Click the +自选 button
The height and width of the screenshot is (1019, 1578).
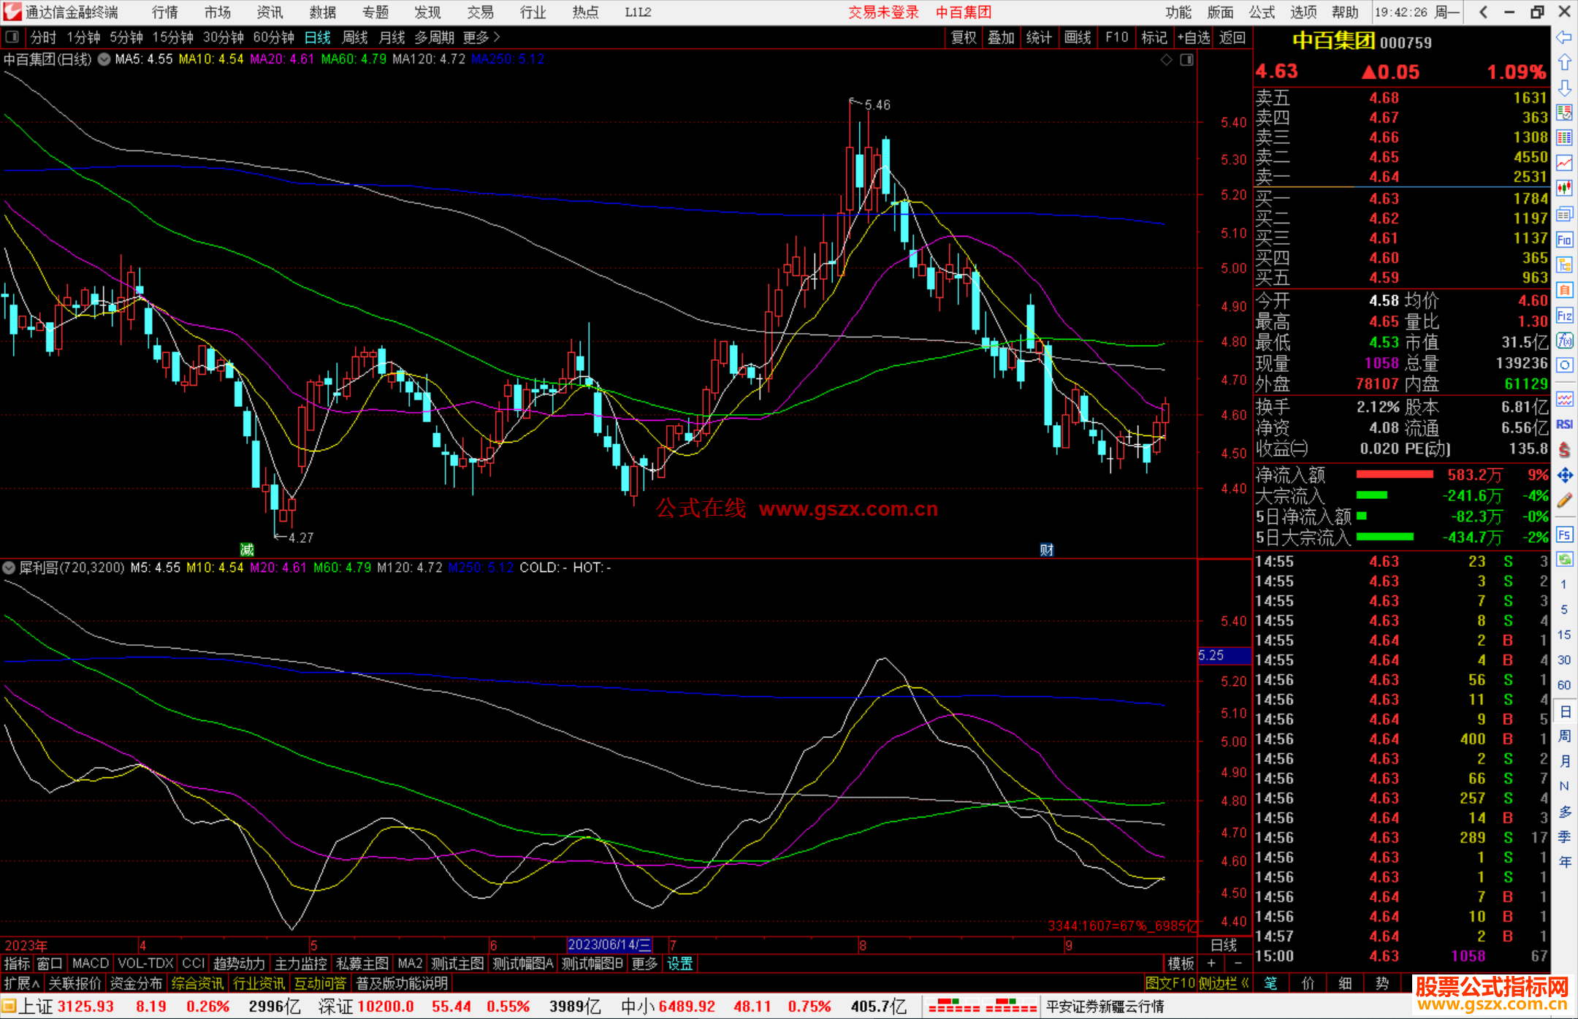pyautogui.click(x=1194, y=37)
